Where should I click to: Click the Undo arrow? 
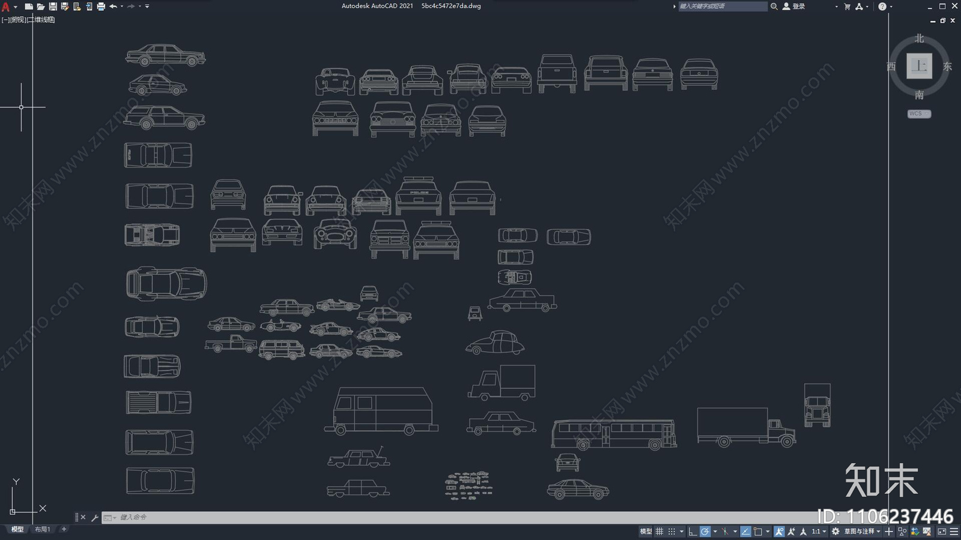pyautogui.click(x=113, y=7)
